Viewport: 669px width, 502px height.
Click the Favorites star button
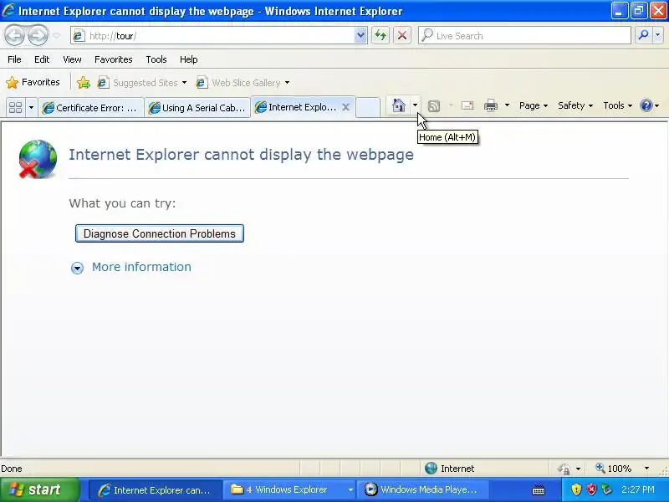pos(33,82)
